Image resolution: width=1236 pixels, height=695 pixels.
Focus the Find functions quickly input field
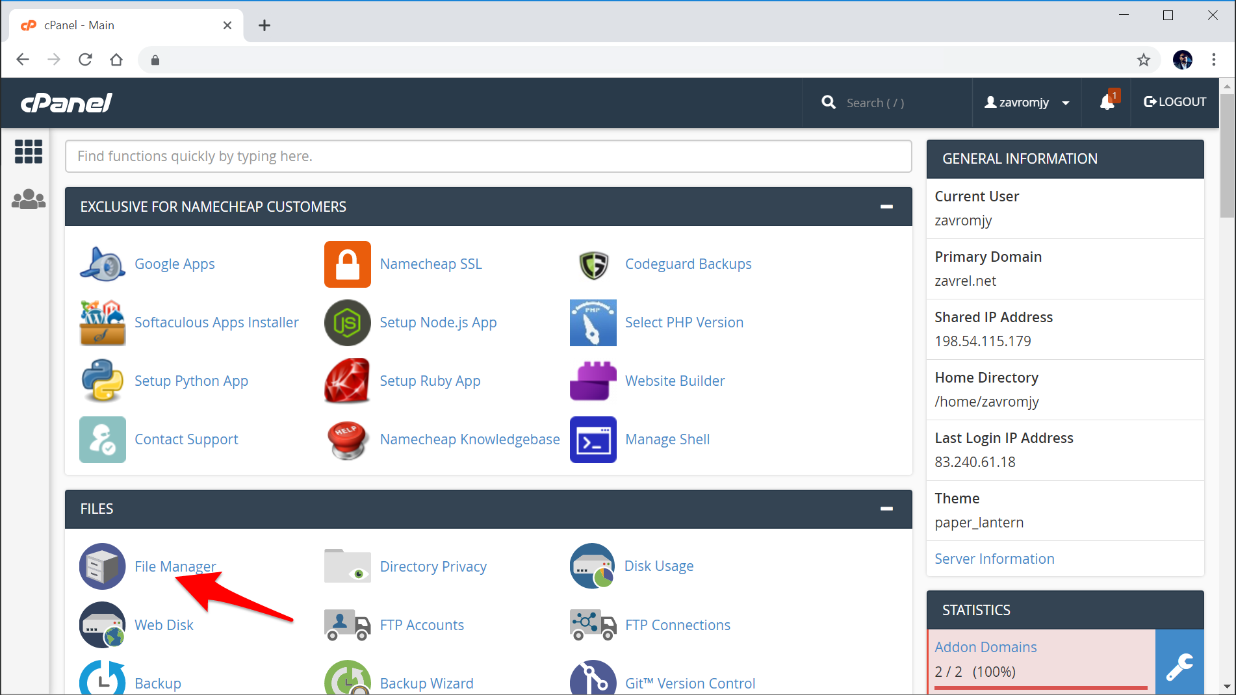(489, 157)
